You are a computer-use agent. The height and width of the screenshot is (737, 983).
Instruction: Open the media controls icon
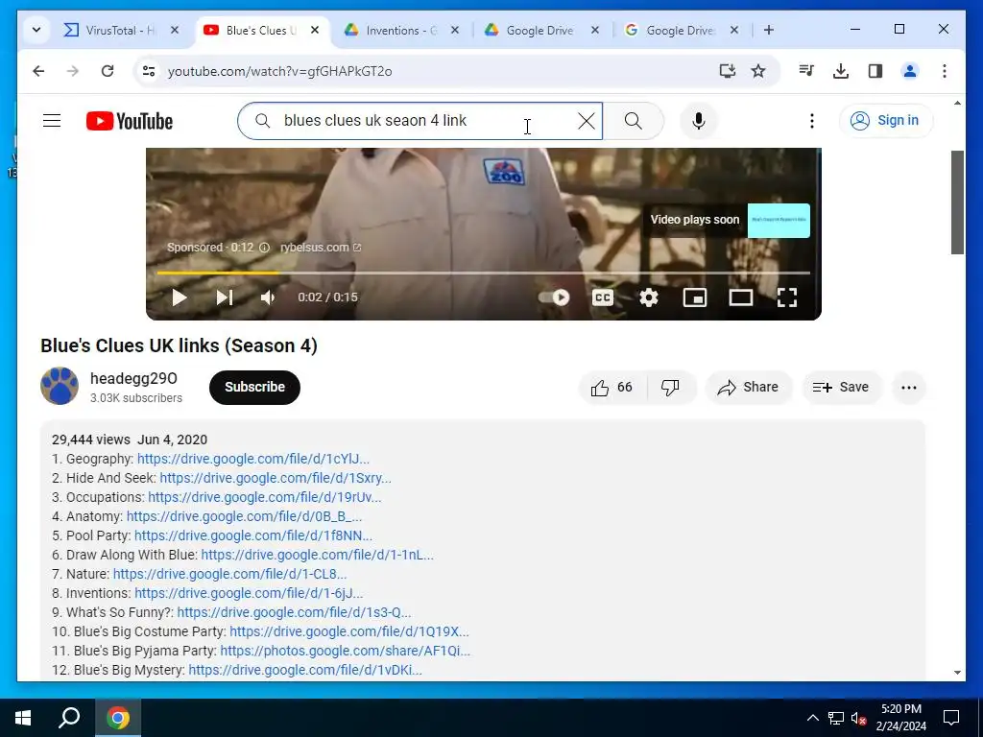806,71
